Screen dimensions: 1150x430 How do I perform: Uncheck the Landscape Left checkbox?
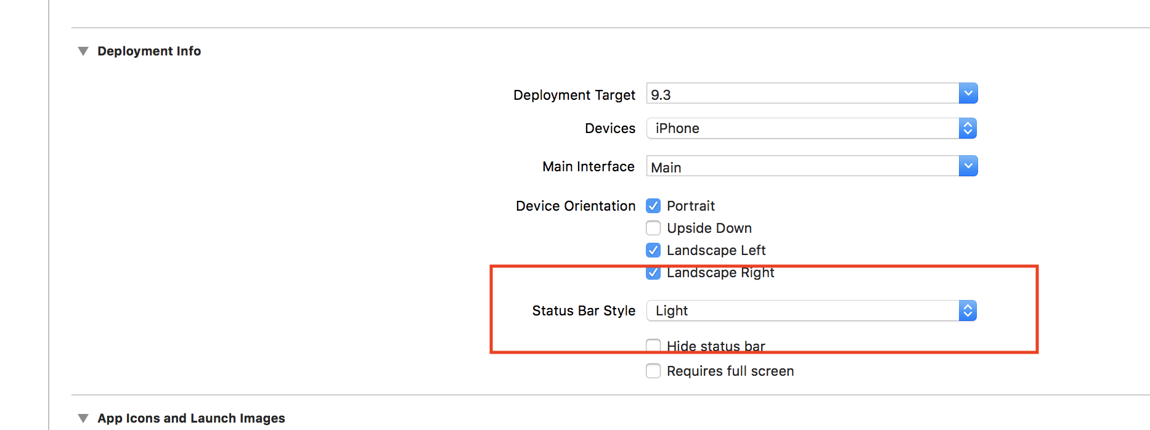pyautogui.click(x=653, y=250)
